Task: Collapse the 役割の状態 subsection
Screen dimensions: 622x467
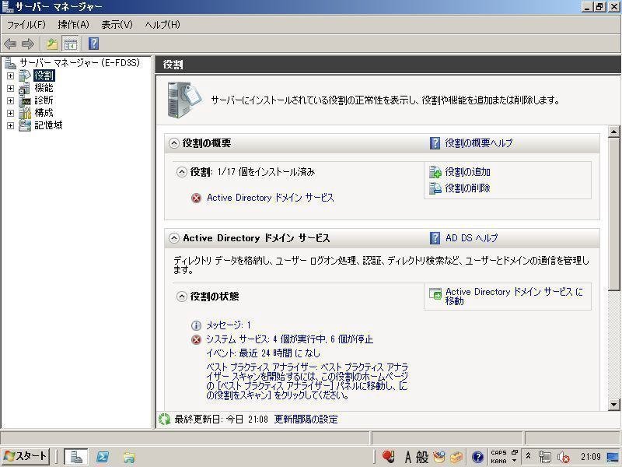Action: (181, 297)
